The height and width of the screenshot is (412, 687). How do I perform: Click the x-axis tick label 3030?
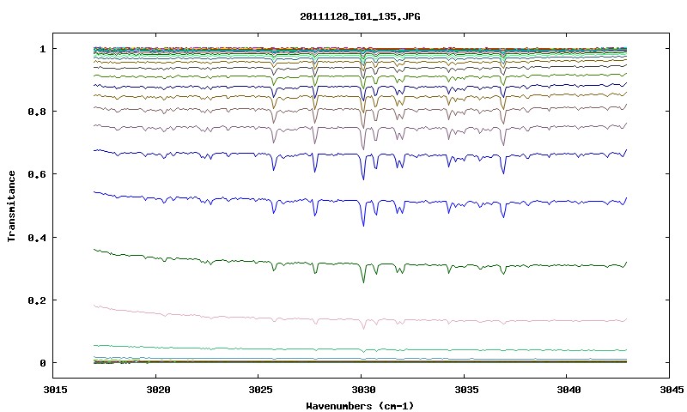[x=363, y=390]
